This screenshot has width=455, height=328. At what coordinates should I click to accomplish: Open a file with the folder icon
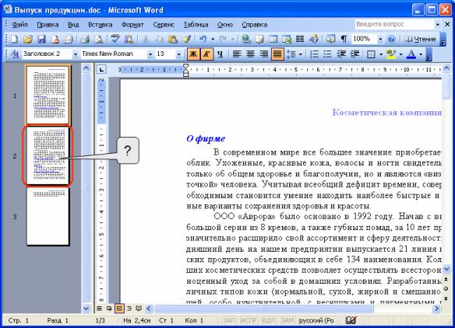coord(28,39)
